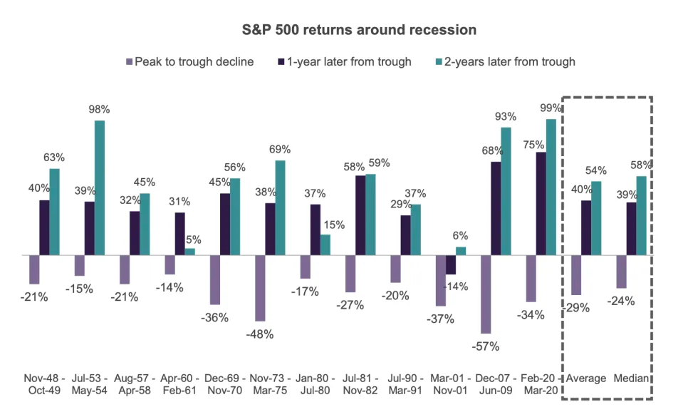Click the -14% dark bar for Mar-01 to Nov-01

(x=451, y=264)
